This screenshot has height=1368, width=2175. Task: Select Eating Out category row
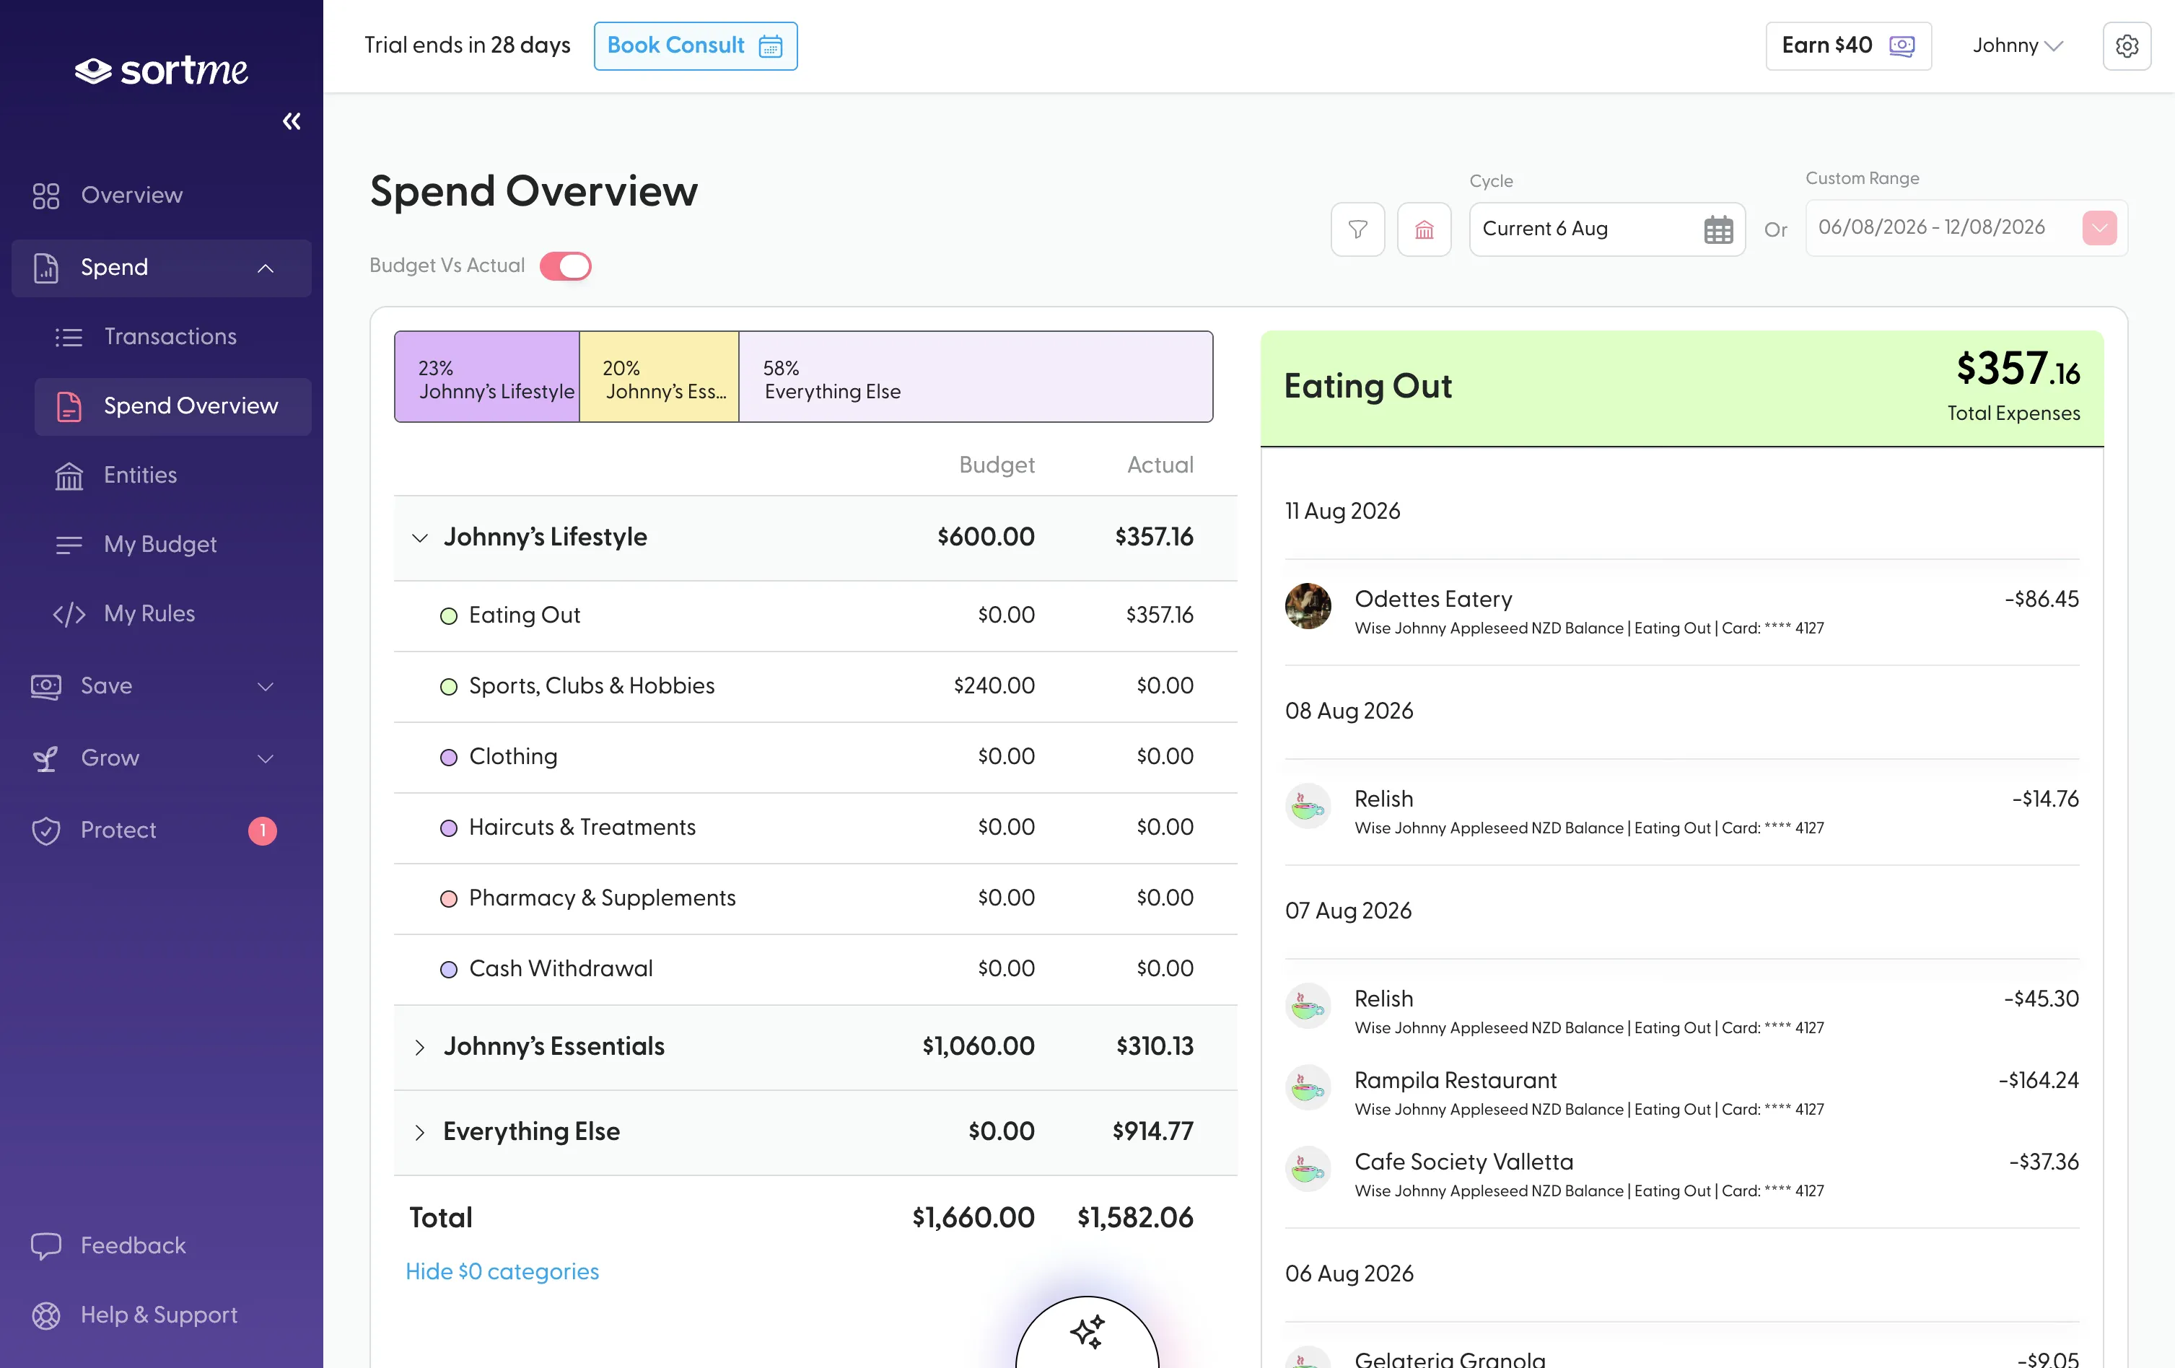point(815,616)
